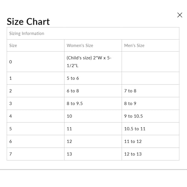Viewport: 187px width, 187px height.
Task: Select the Child's size 2"W x 5-1/2"L cell
Action: pyautogui.click(x=93, y=62)
